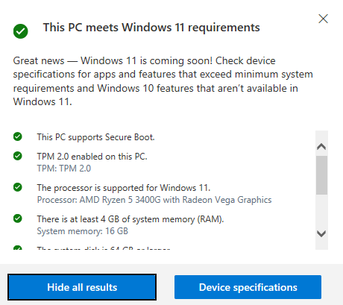Image resolution: width=343 pixels, height=305 pixels.
Task: Click the large green checkmark beside the title
Action: pyautogui.click(x=21, y=31)
